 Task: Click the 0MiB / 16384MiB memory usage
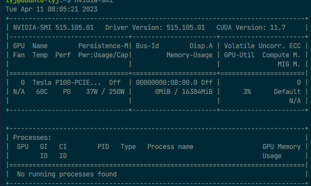184,92
